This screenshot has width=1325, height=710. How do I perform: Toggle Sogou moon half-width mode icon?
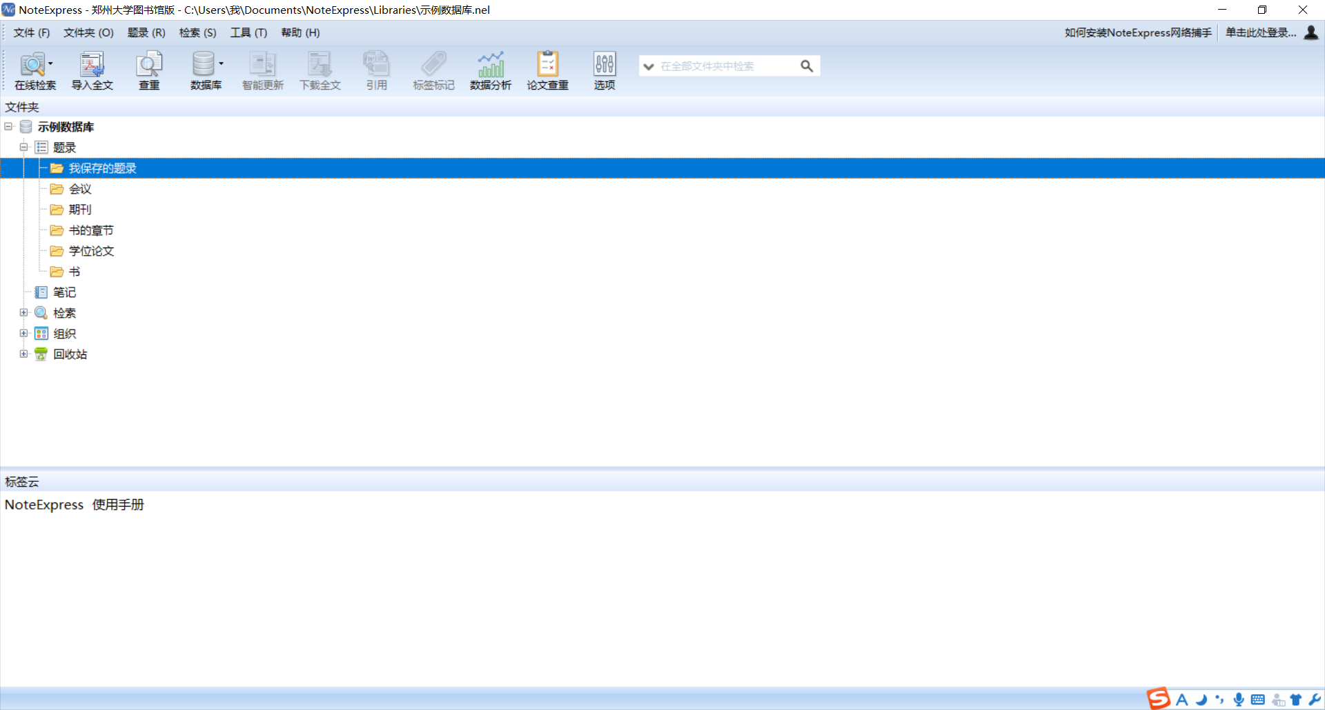pos(1201,700)
